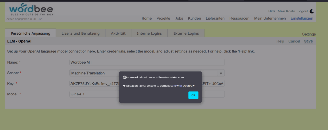Viewport: 328px width, 130px height.
Task: Switch to Lizenz und Benutzung tab
Action: (x=80, y=33)
